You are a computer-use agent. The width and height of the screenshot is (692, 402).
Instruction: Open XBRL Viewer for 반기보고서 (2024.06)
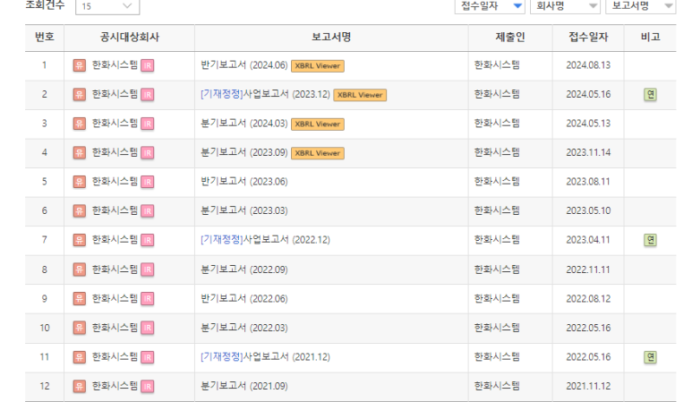pos(318,65)
